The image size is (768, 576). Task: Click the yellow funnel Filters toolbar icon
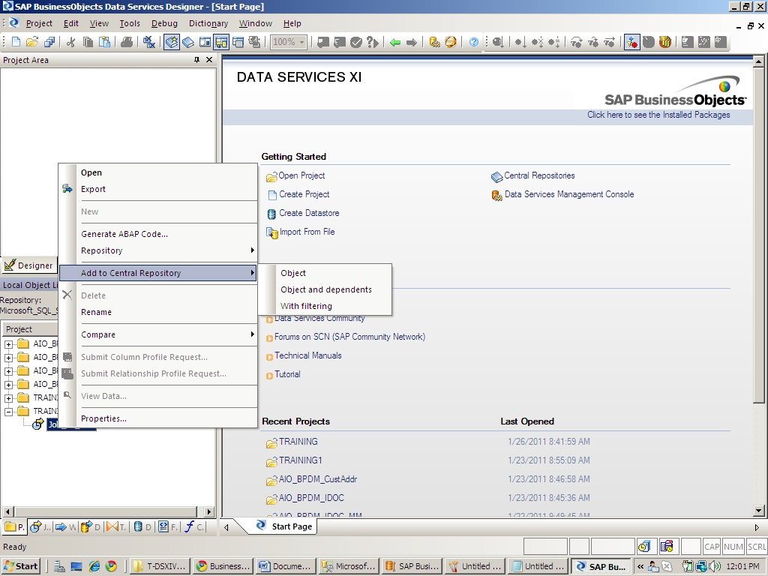click(x=664, y=42)
